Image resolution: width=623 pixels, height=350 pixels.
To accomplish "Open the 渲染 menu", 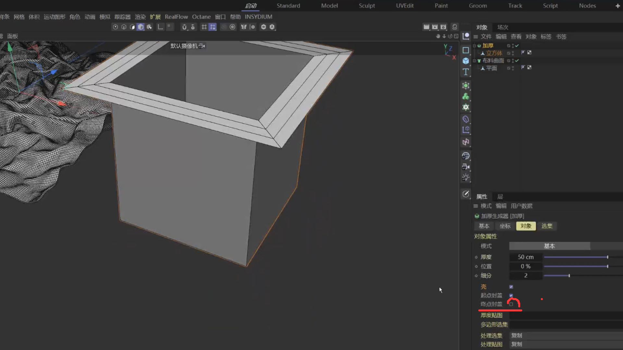I will tap(140, 17).
